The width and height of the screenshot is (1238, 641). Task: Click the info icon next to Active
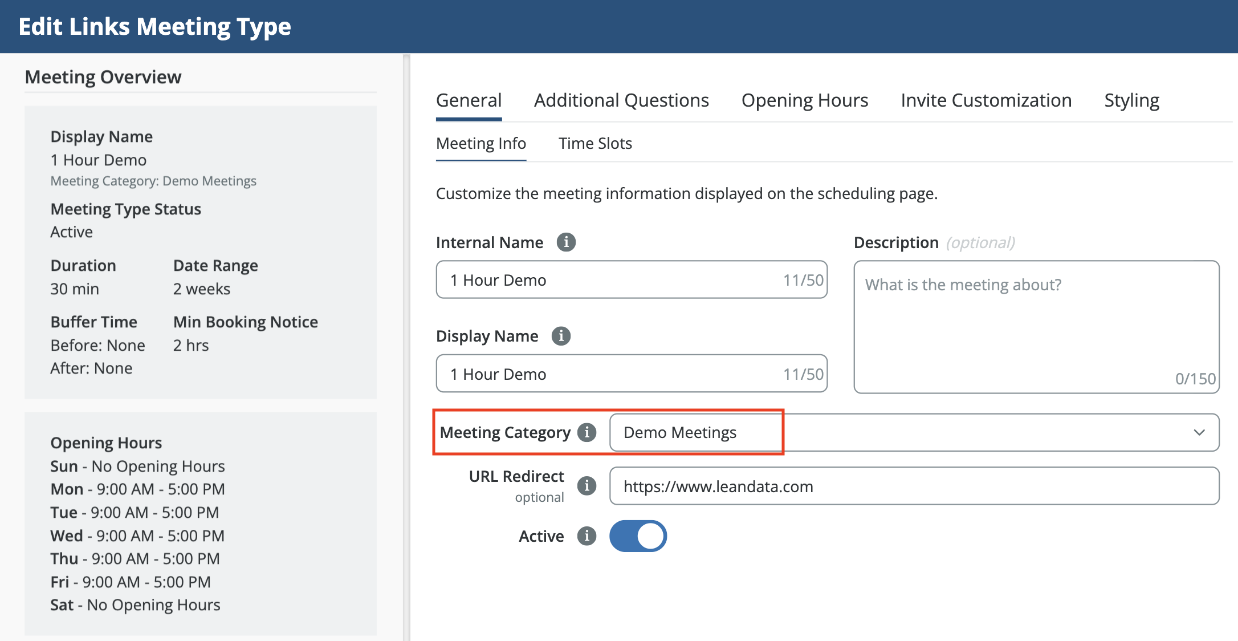[x=587, y=536]
